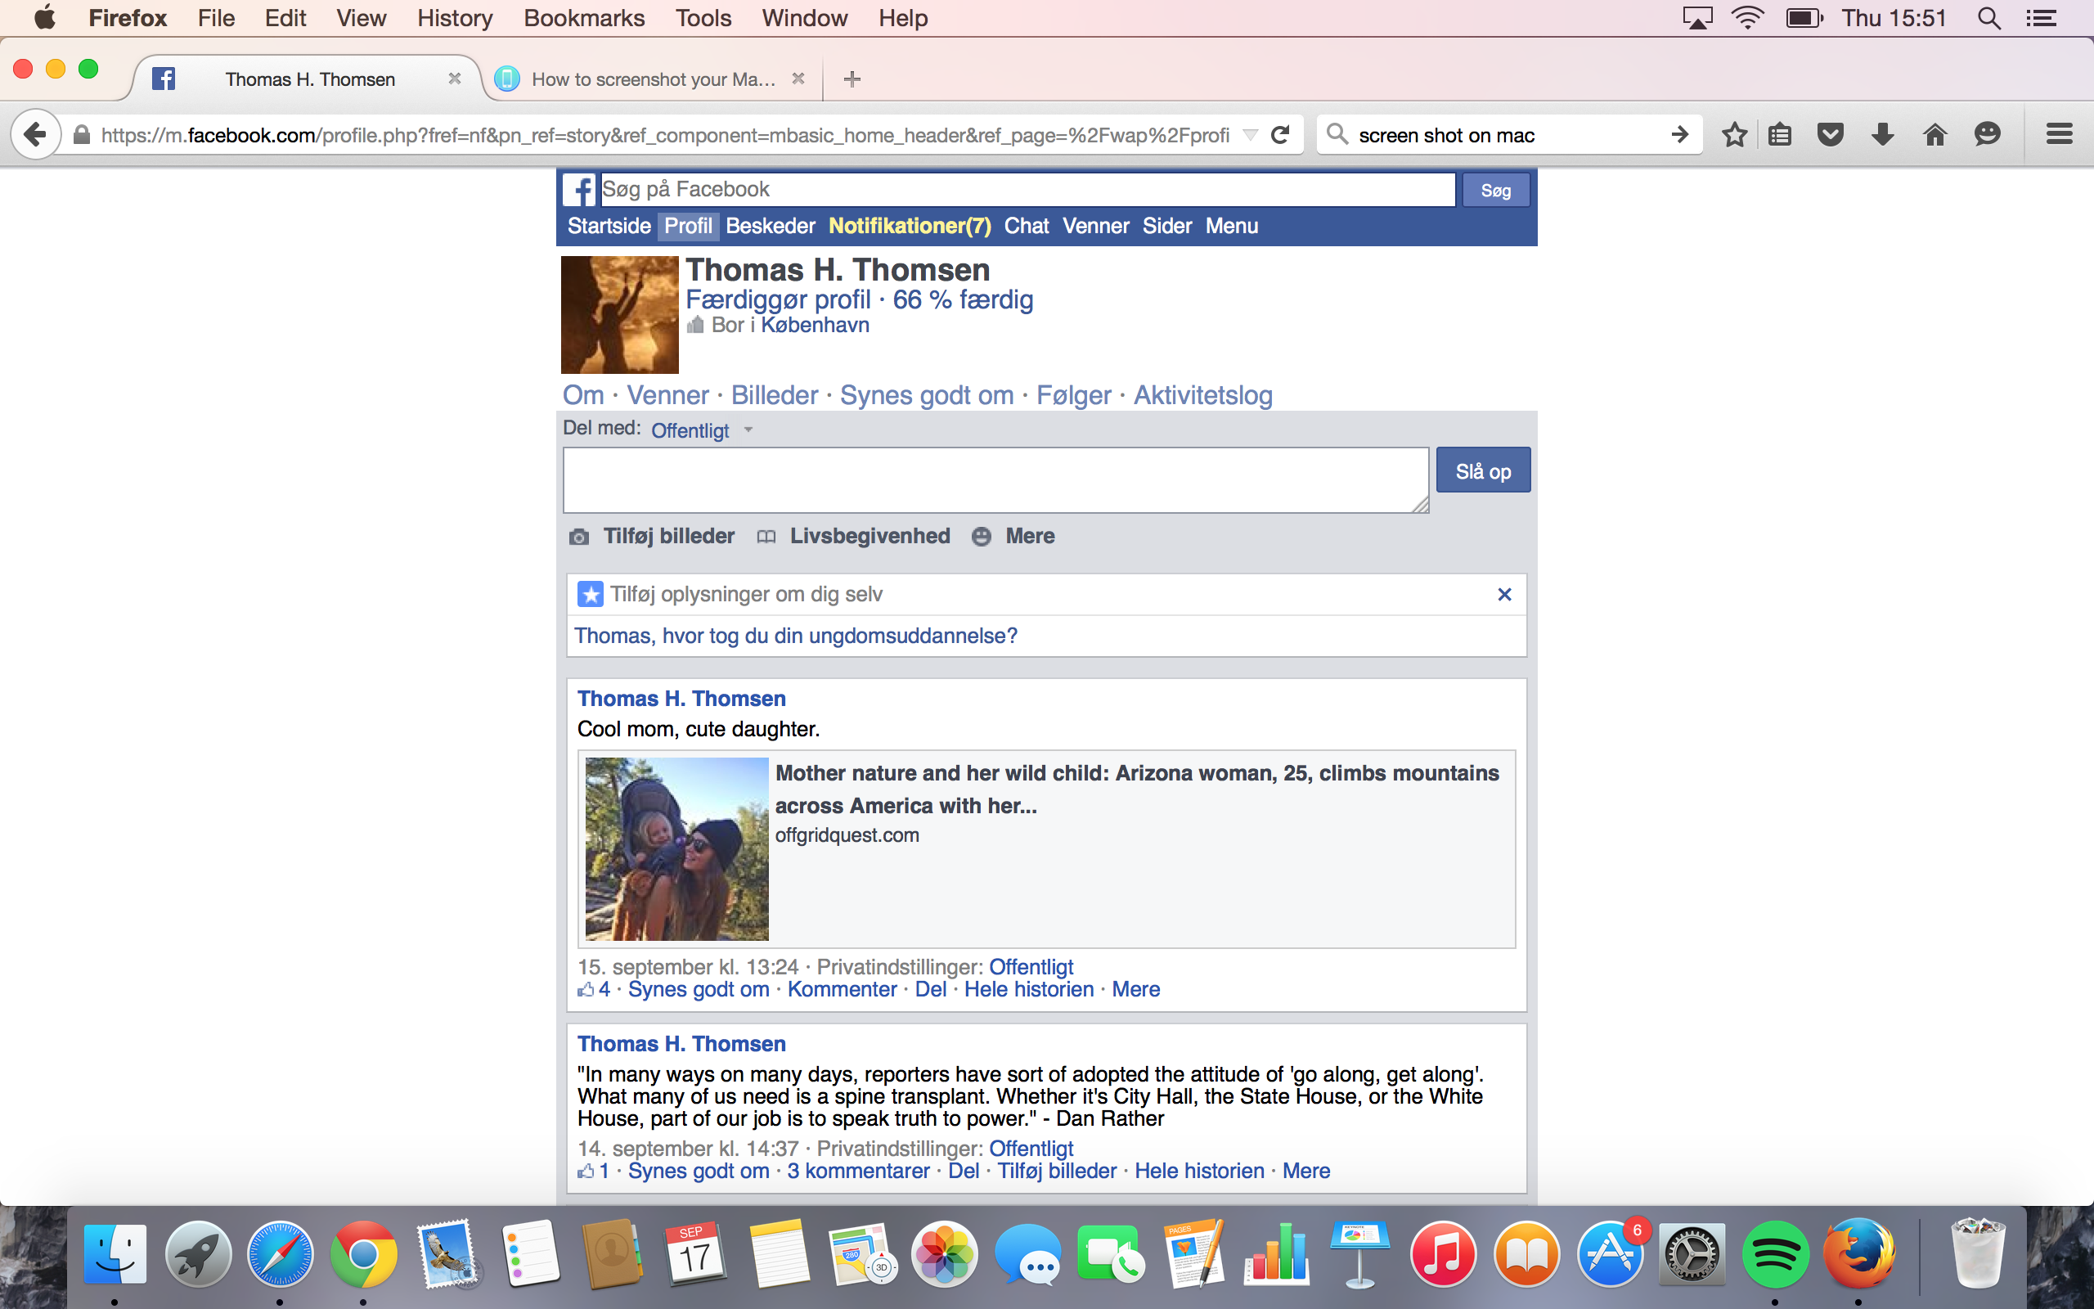Click inside the status update text box
This screenshot has width=2094, height=1309.
[x=995, y=479]
